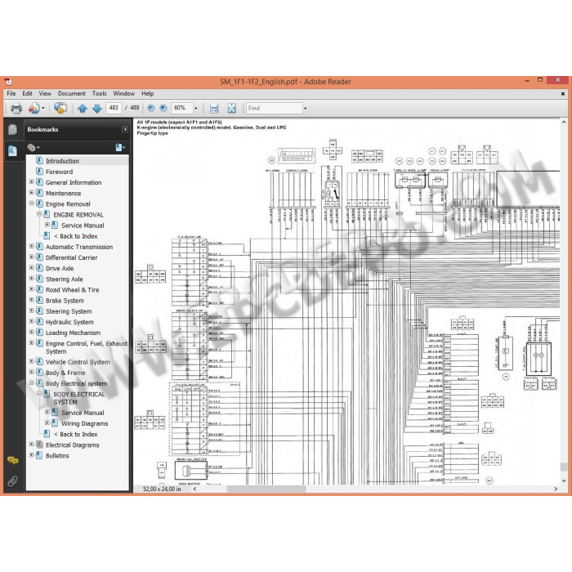The height and width of the screenshot is (572, 572).
Task: Select the Introduction bookmark
Action: click(x=62, y=161)
